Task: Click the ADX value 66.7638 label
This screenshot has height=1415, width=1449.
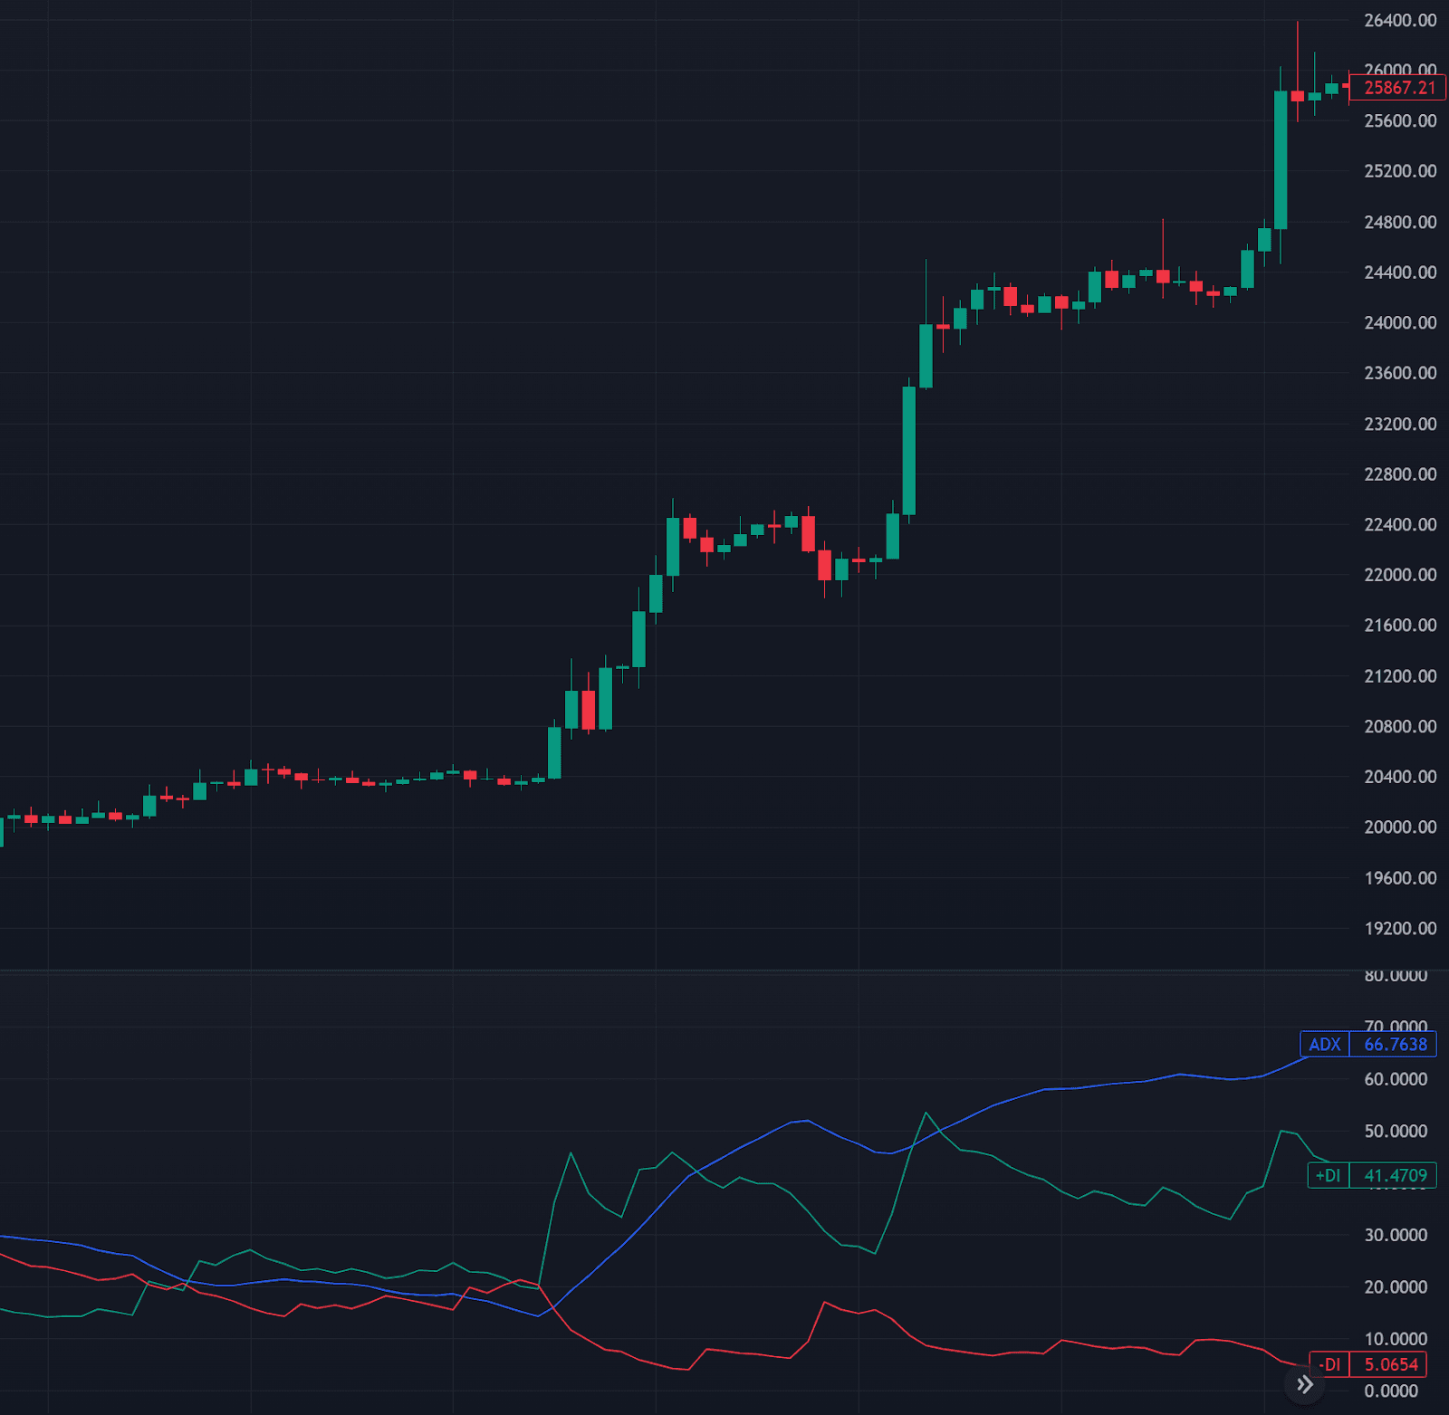Action: coord(1395,1044)
